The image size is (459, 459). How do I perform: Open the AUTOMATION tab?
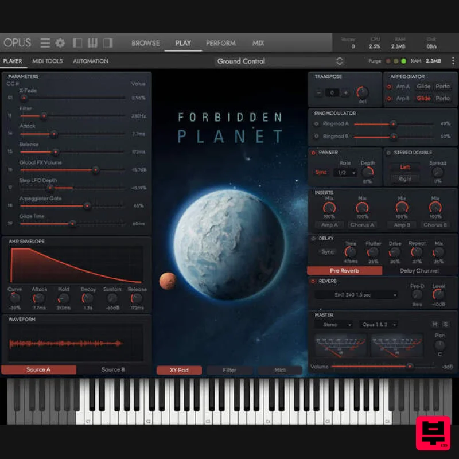point(91,61)
